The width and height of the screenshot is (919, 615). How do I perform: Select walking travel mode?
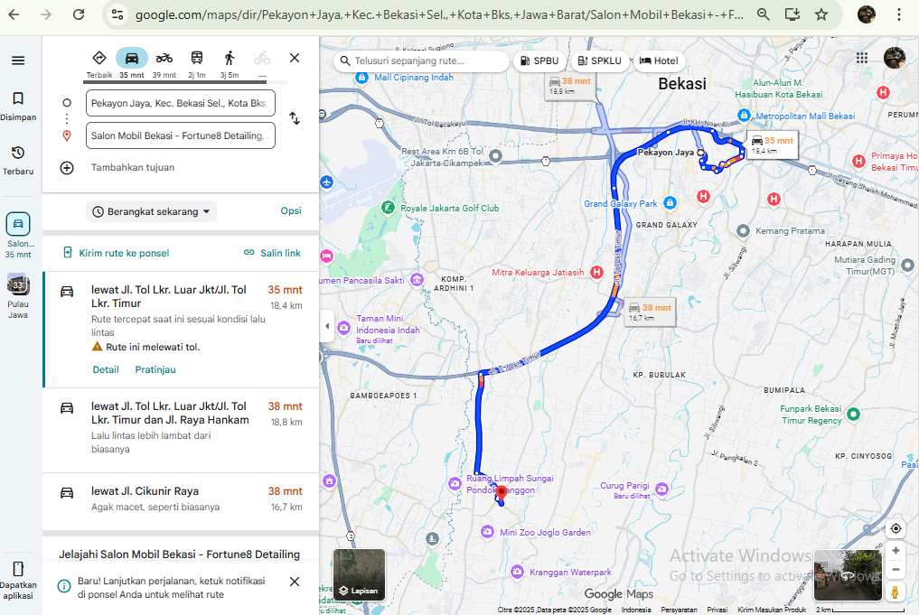(230, 59)
